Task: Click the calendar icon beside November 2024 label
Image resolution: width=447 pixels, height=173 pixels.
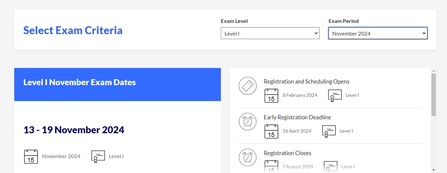Action: coord(31,156)
